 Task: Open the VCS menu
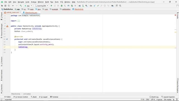point(62,2)
